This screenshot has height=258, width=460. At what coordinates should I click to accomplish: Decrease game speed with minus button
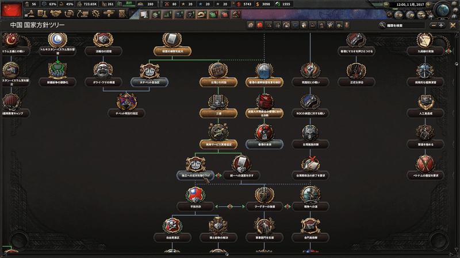(386, 5)
